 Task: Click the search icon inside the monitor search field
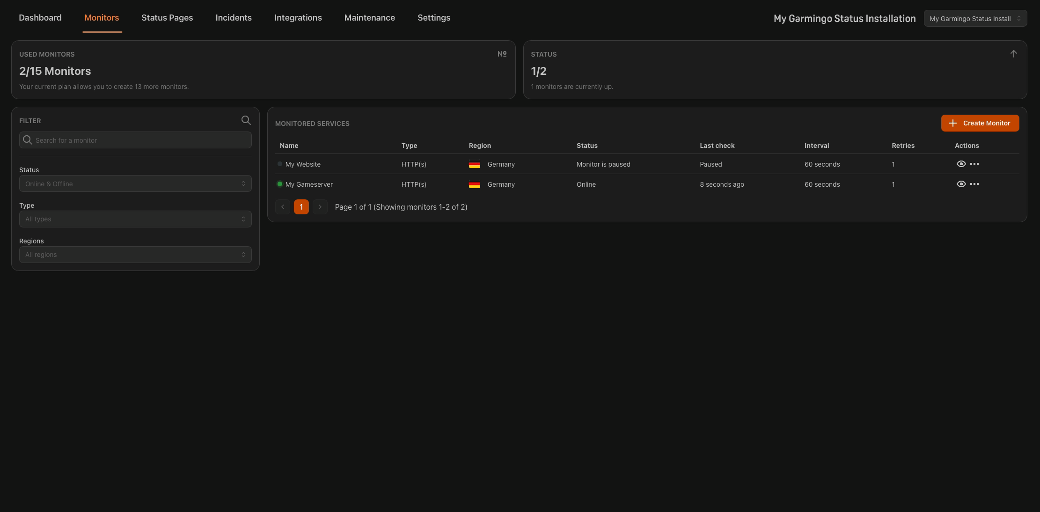(28, 140)
